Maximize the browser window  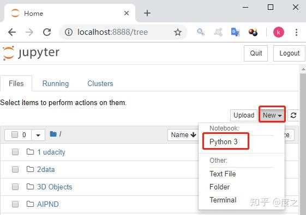click(271, 7)
